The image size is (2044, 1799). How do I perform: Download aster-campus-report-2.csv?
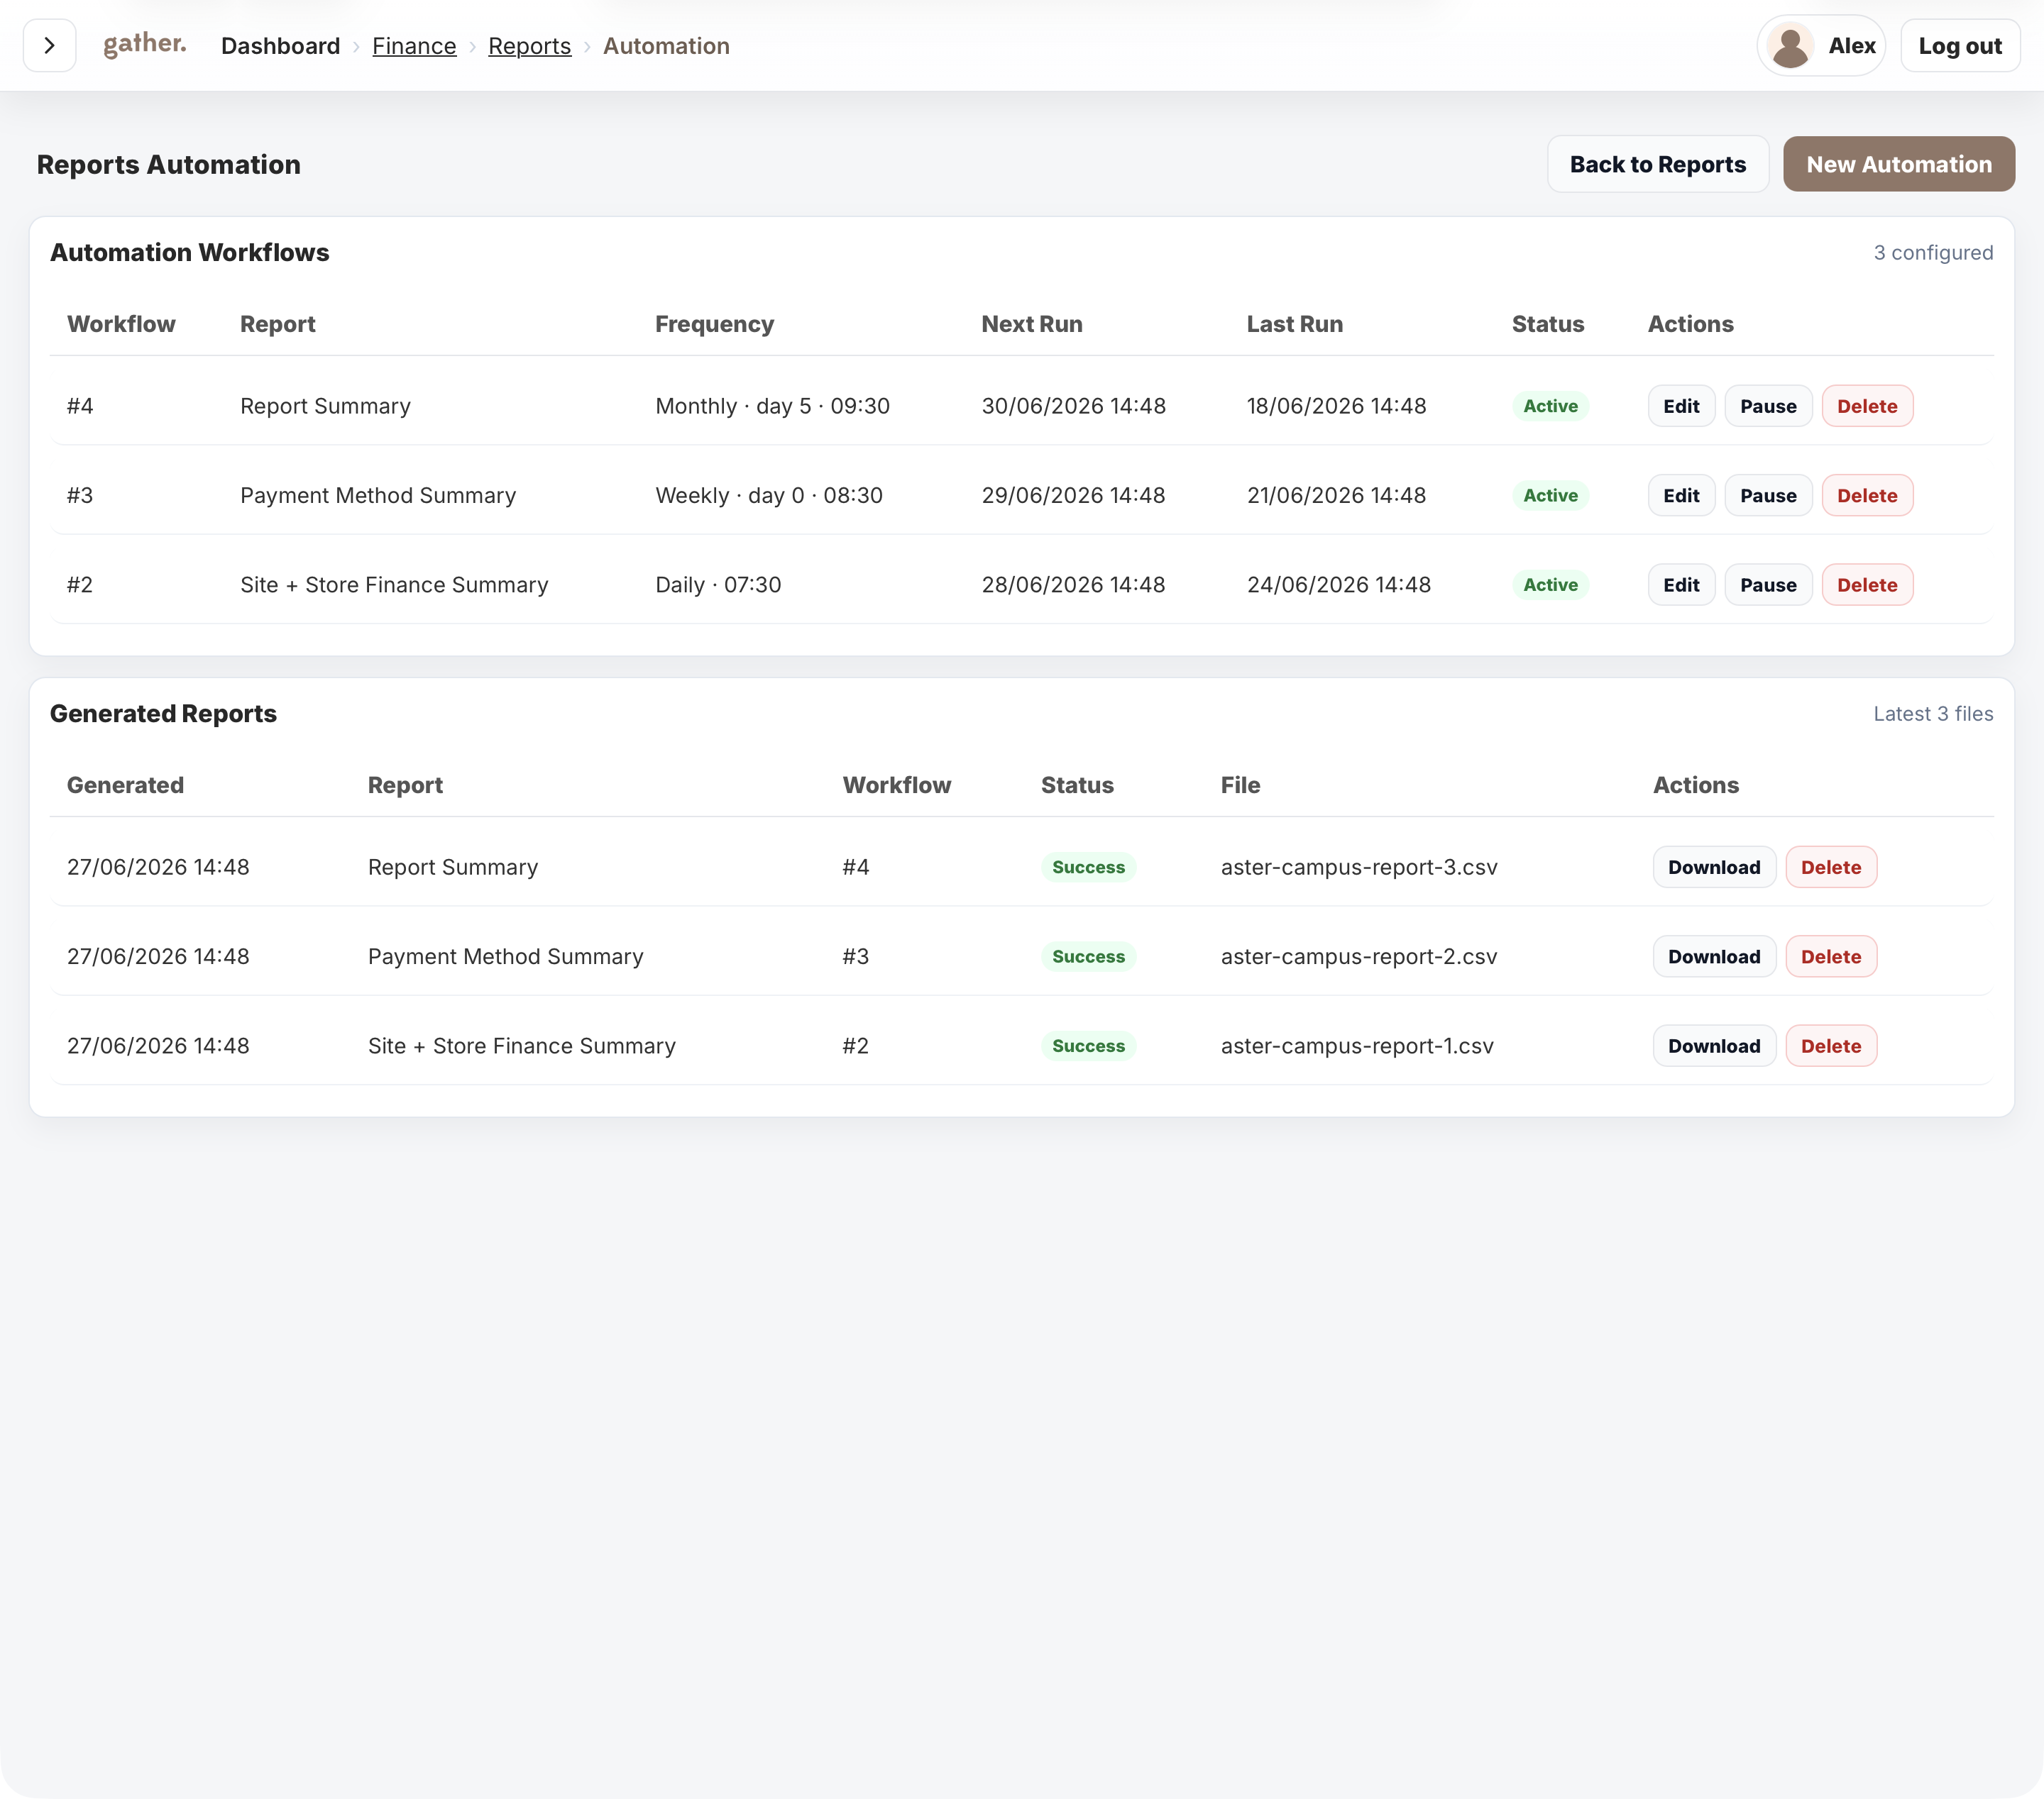click(x=1713, y=956)
